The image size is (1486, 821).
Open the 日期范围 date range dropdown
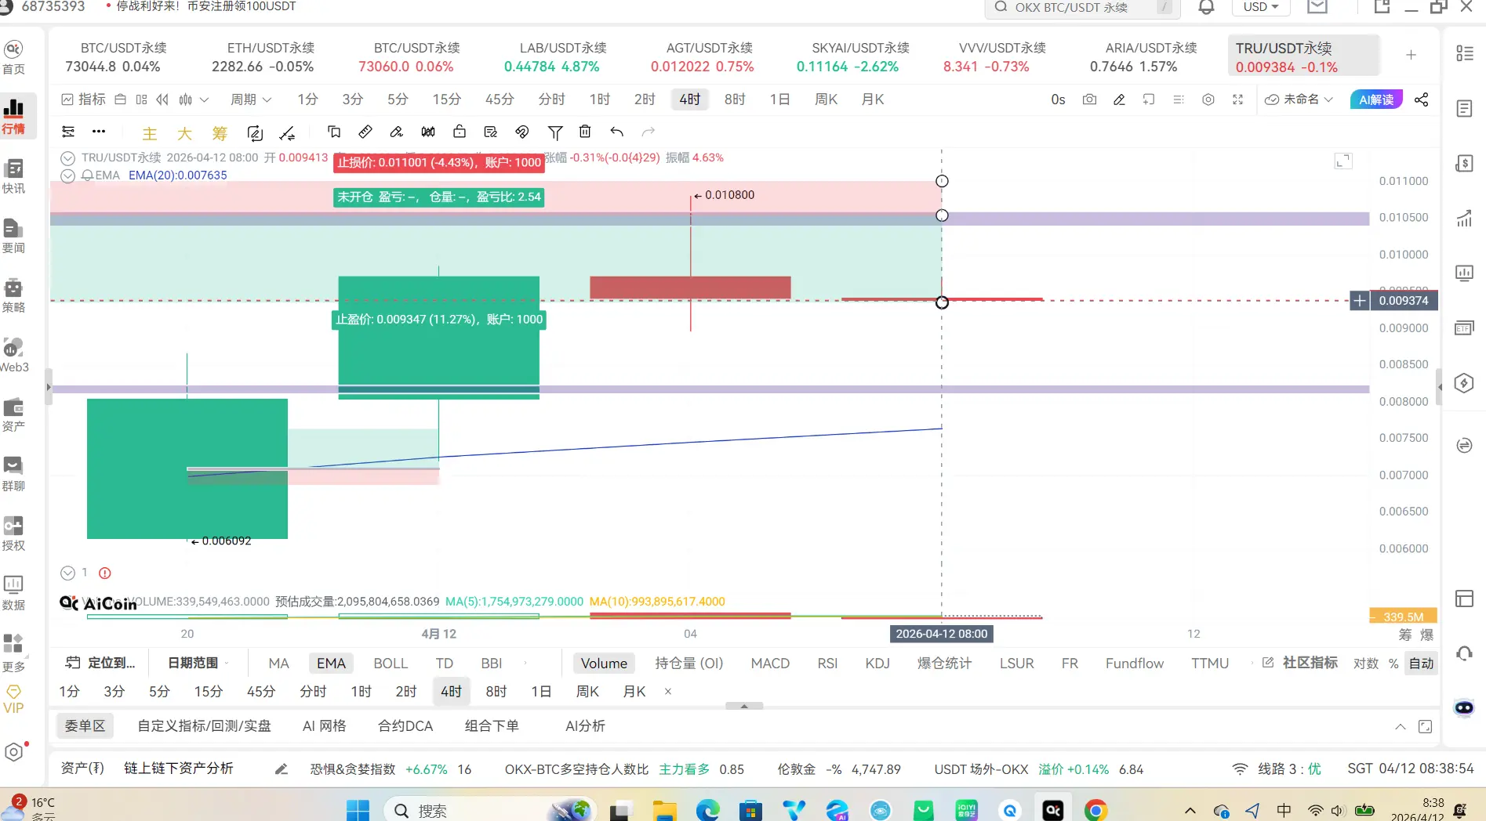(x=198, y=663)
